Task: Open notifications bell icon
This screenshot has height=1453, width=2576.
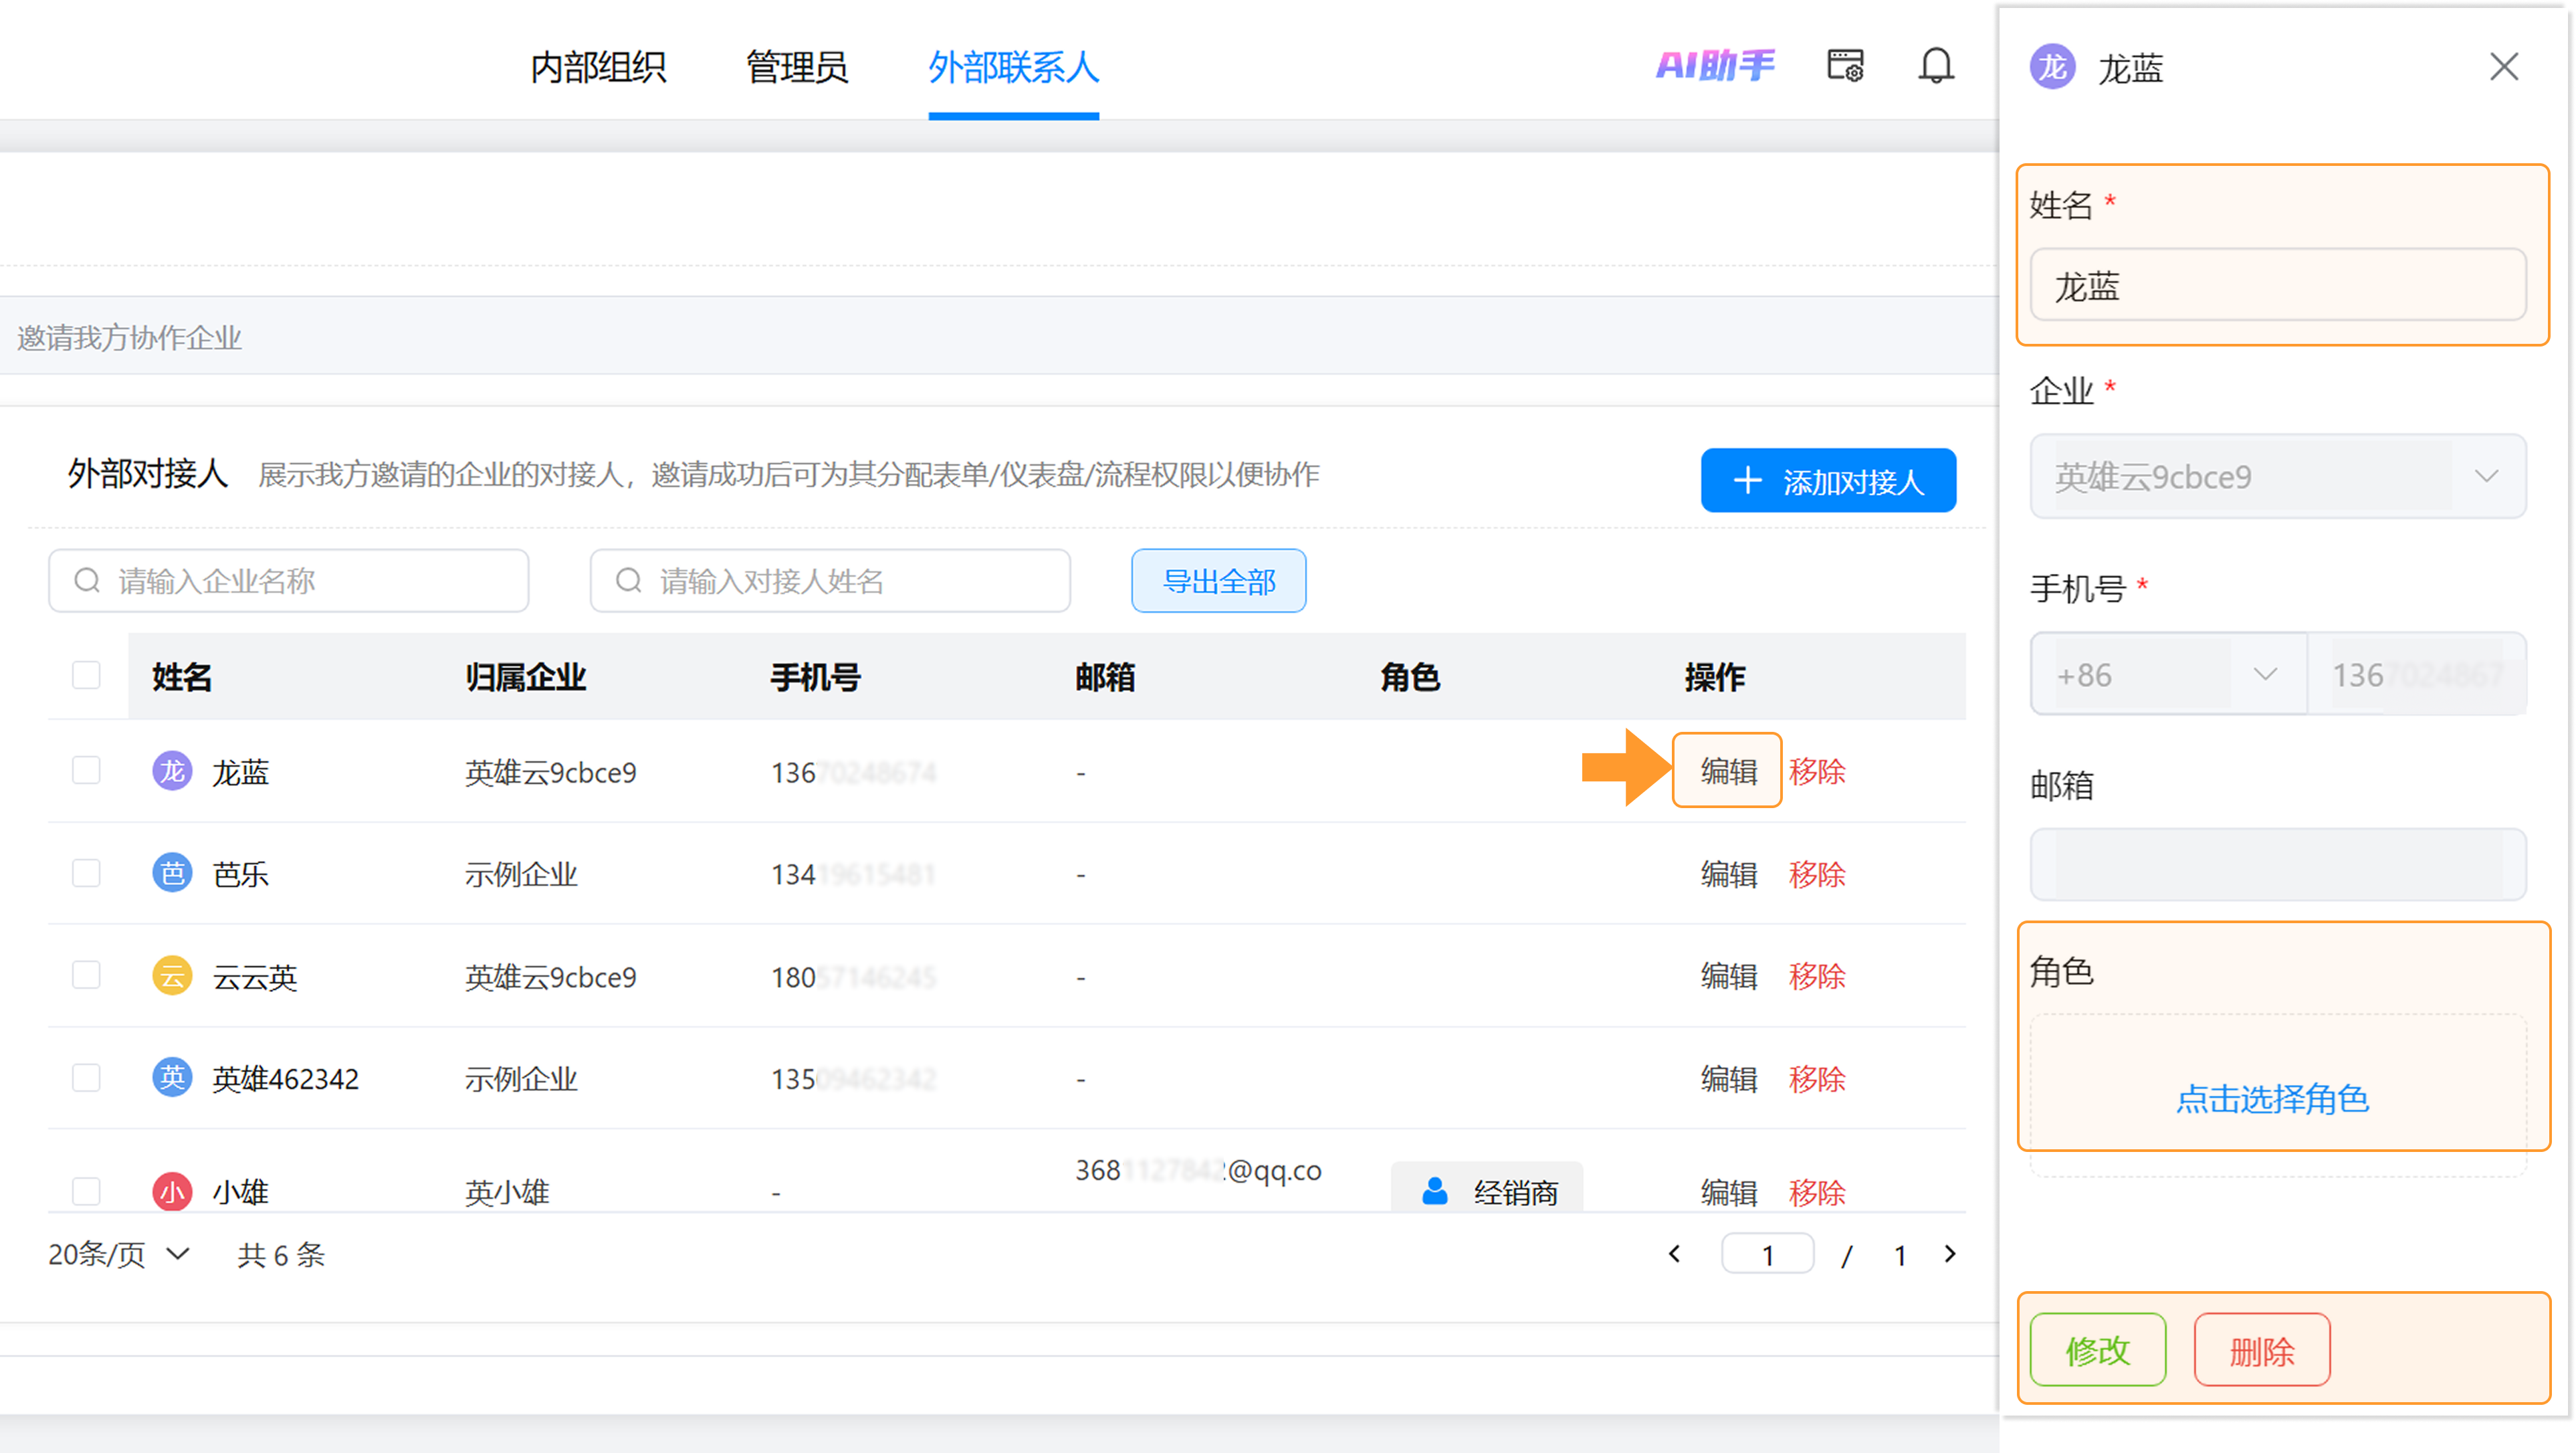Action: 1936,66
